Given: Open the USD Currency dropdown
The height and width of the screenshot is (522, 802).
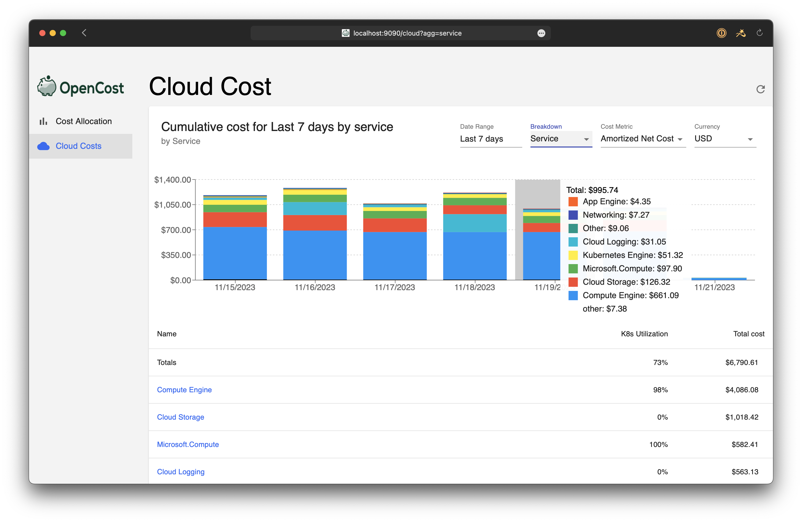Looking at the screenshot, I should coord(724,139).
